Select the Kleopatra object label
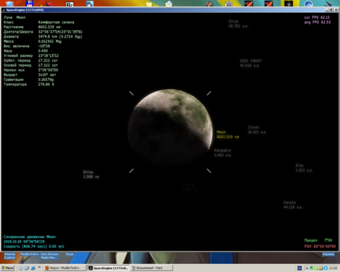This screenshot has height=272, width=340. [x=223, y=152]
